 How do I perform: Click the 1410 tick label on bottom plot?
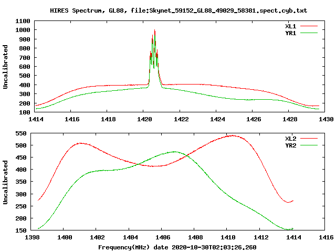click(228, 237)
